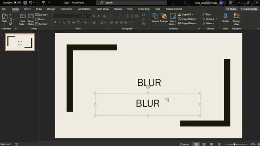Screen dimensions: 260x146
Task: Click the Format Painter brush icon
Action: pyautogui.click(x=11, y=24)
